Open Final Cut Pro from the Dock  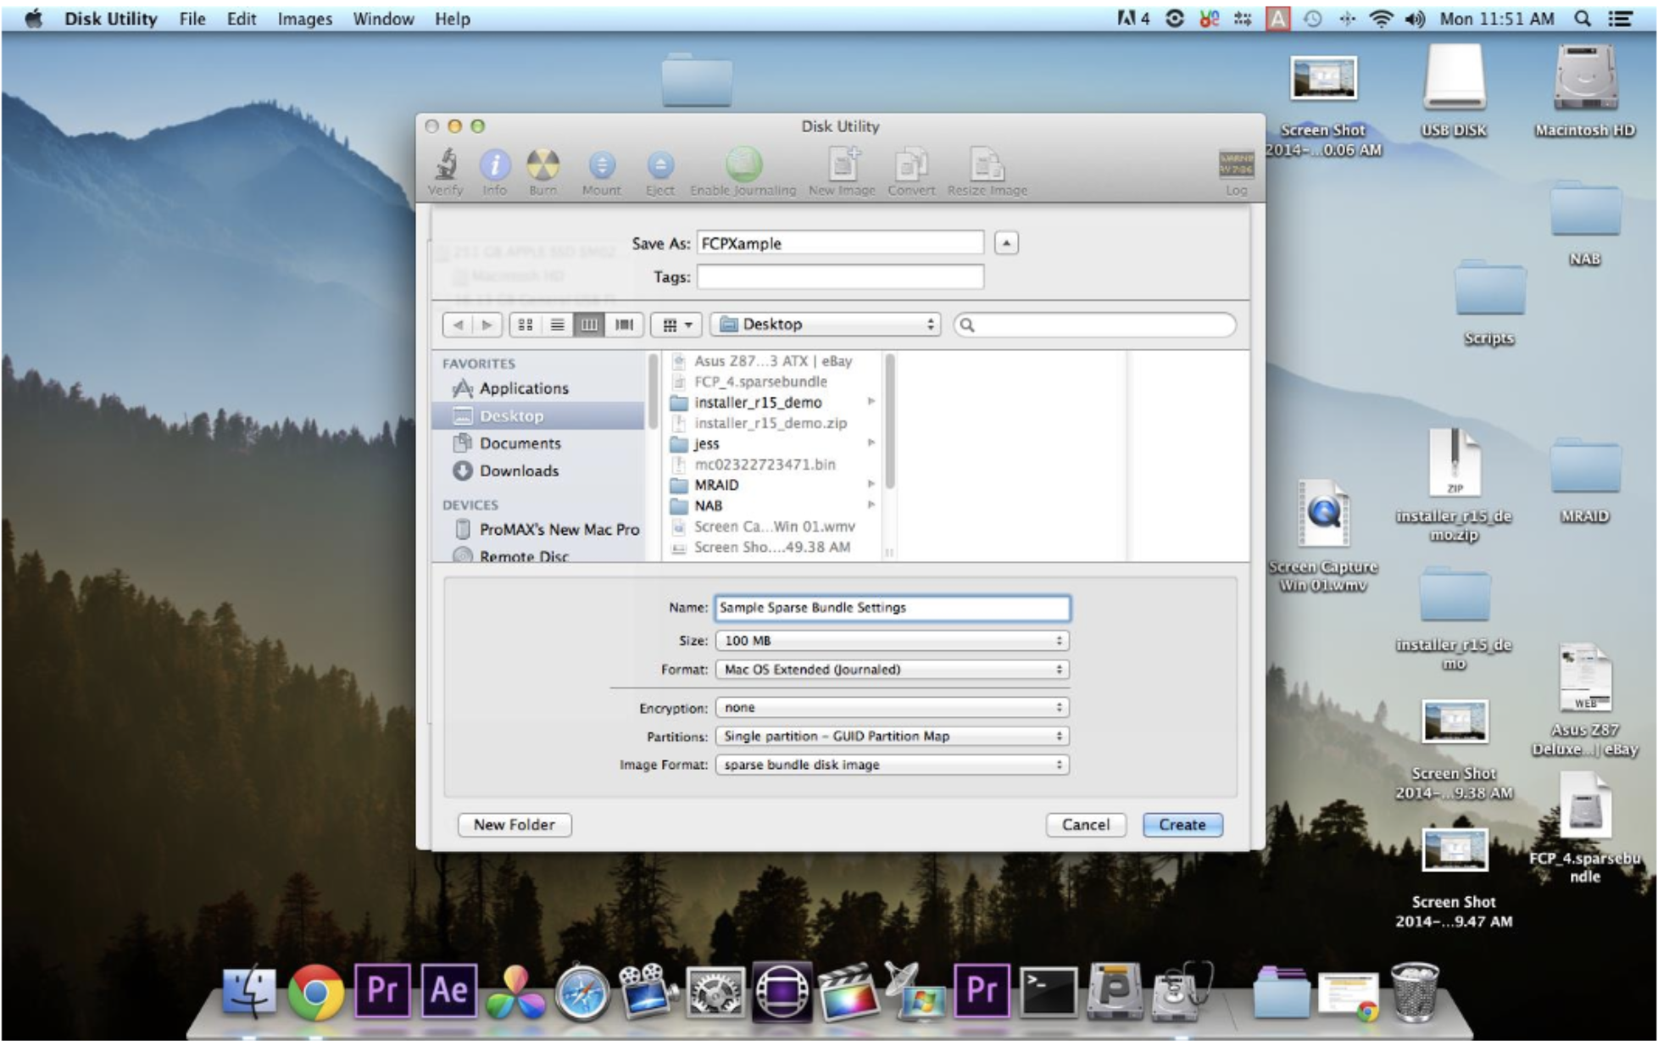(x=848, y=991)
